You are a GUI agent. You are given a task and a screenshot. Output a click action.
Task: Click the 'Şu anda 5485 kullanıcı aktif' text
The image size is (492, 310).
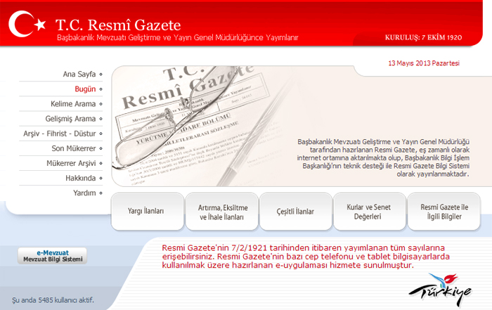53,300
